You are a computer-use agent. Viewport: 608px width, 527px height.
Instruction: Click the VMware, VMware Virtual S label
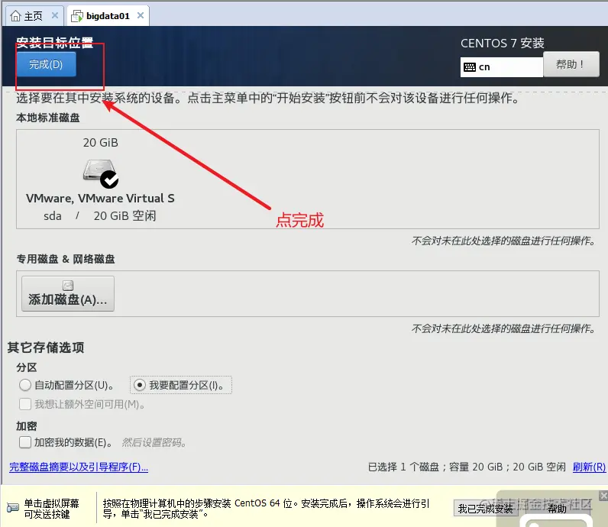point(100,198)
